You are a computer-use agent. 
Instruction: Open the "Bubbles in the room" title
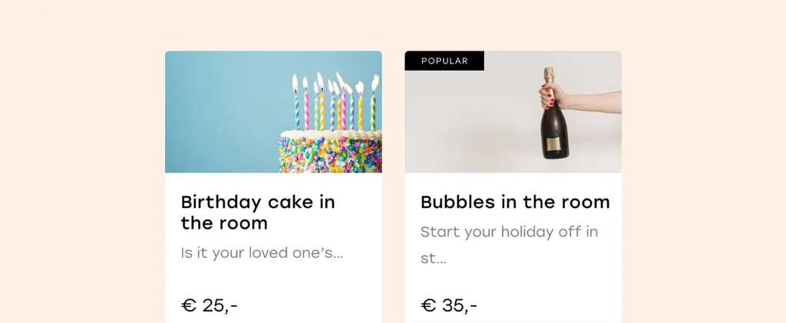(515, 202)
